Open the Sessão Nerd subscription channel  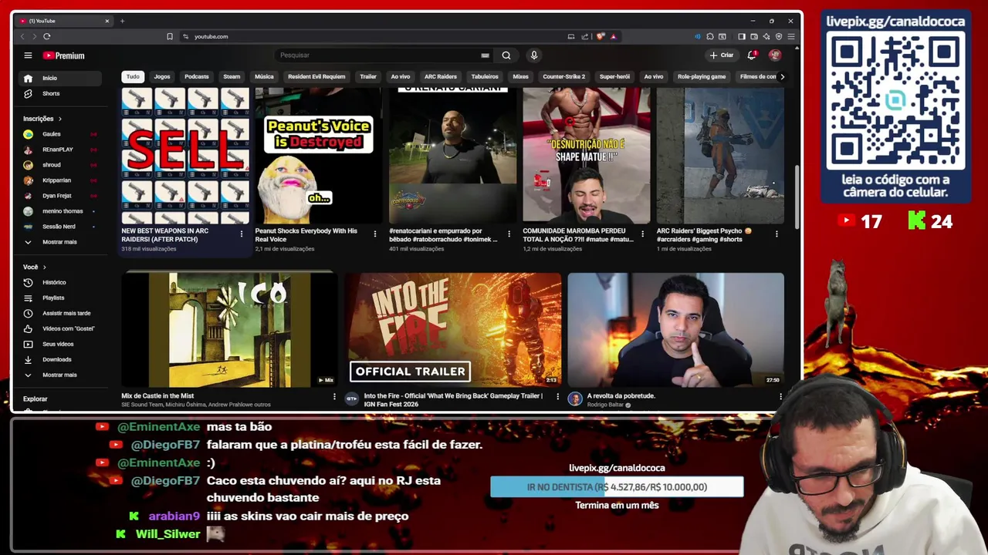pos(60,227)
